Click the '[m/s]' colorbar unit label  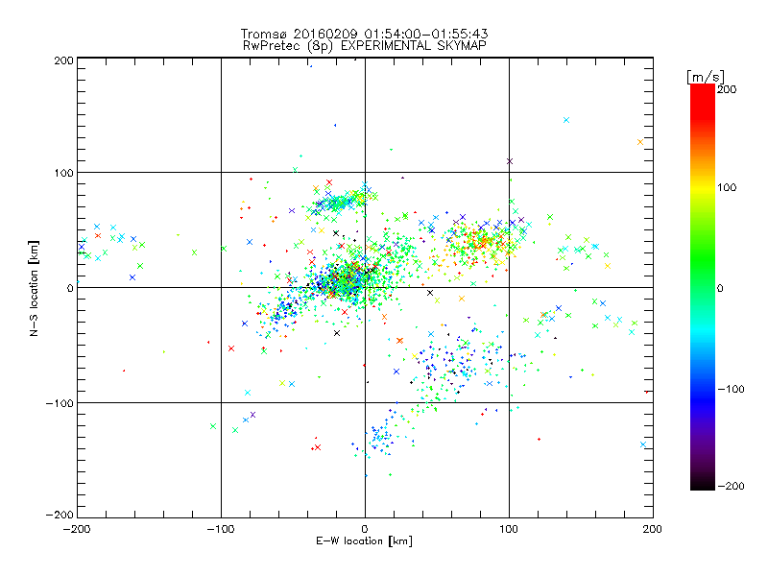point(705,77)
